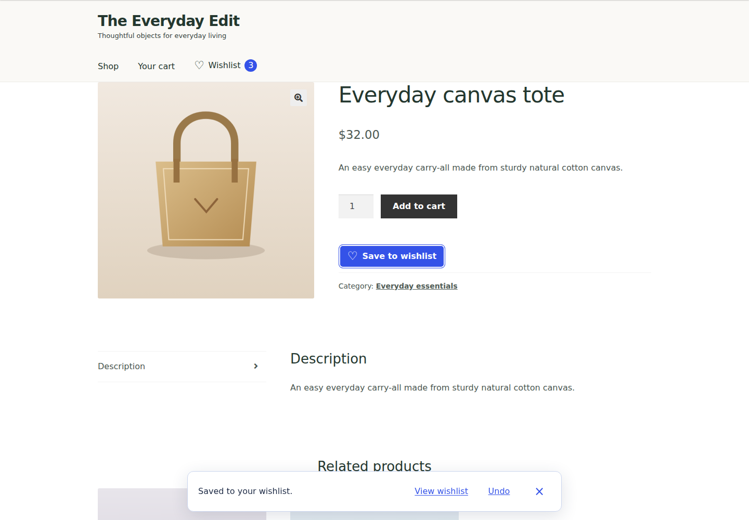Click the $32.00 price text
This screenshot has height=520, width=749.
click(x=359, y=135)
